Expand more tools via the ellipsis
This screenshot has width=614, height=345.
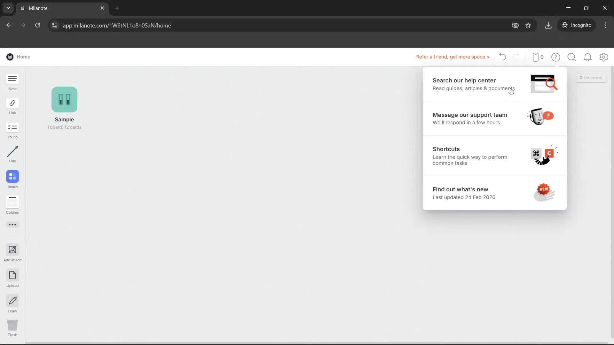(12, 225)
